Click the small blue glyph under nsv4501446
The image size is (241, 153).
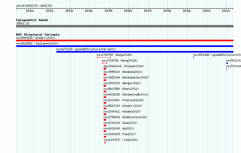(x=194, y=57)
